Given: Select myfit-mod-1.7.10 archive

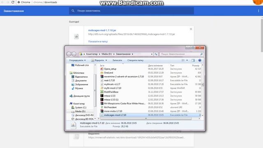Looking at the screenshot, I should click(x=111, y=88).
